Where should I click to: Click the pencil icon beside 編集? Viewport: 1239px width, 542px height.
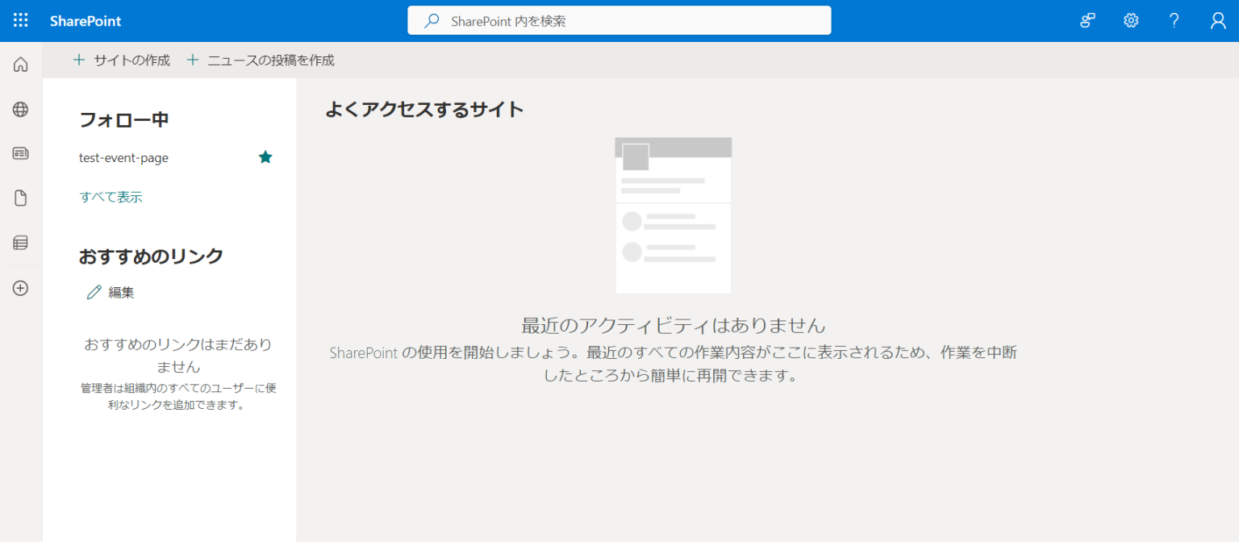[94, 292]
